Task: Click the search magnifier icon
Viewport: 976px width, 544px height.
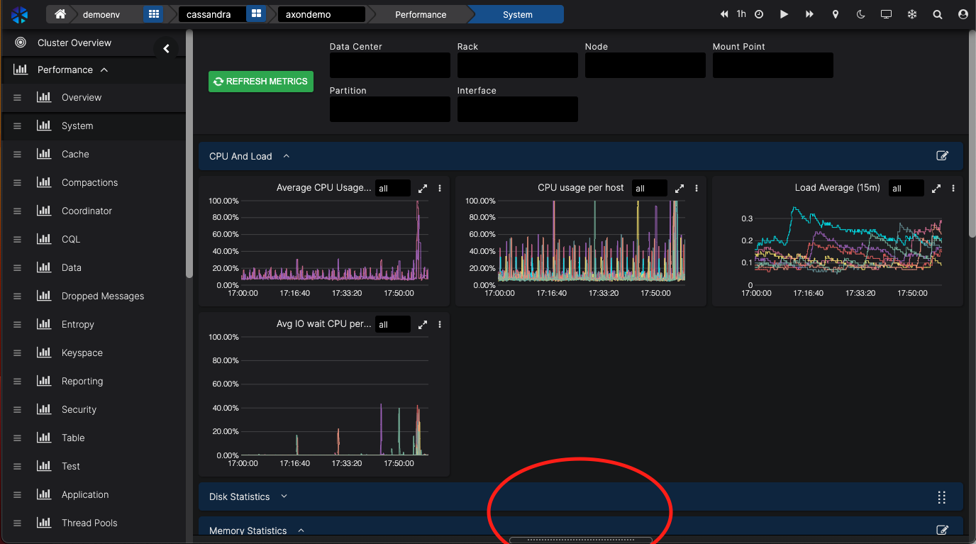Action: (x=938, y=14)
